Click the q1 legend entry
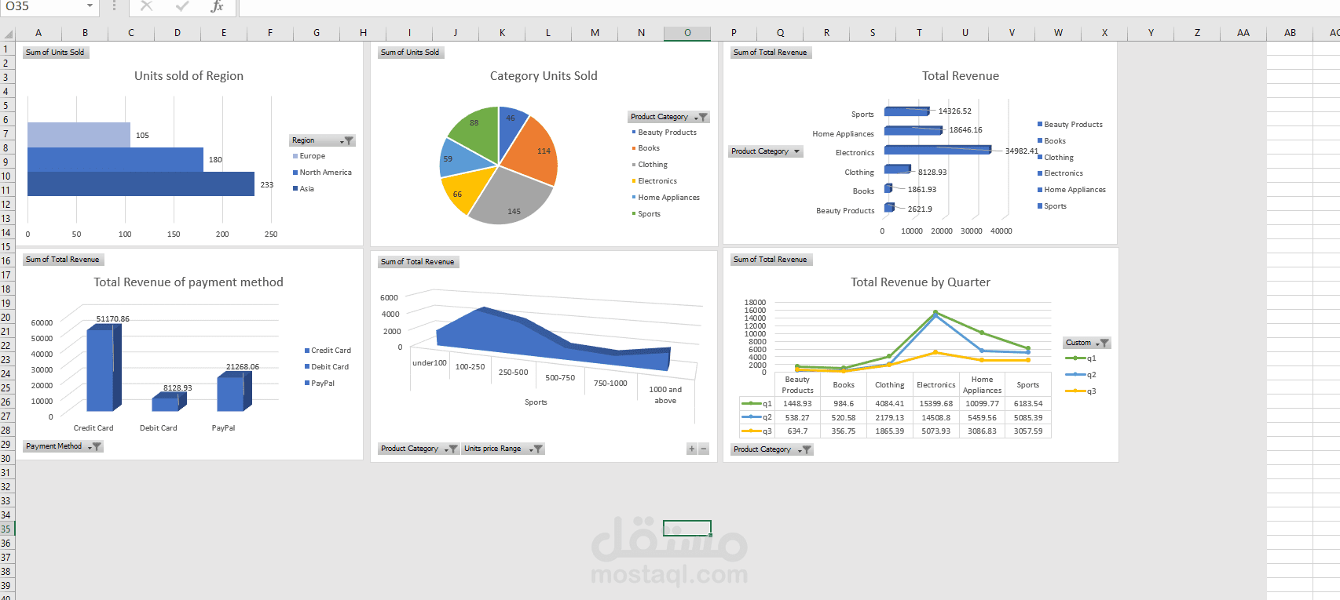Screen dimensions: 1340x600 click(x=1081, y=358)
